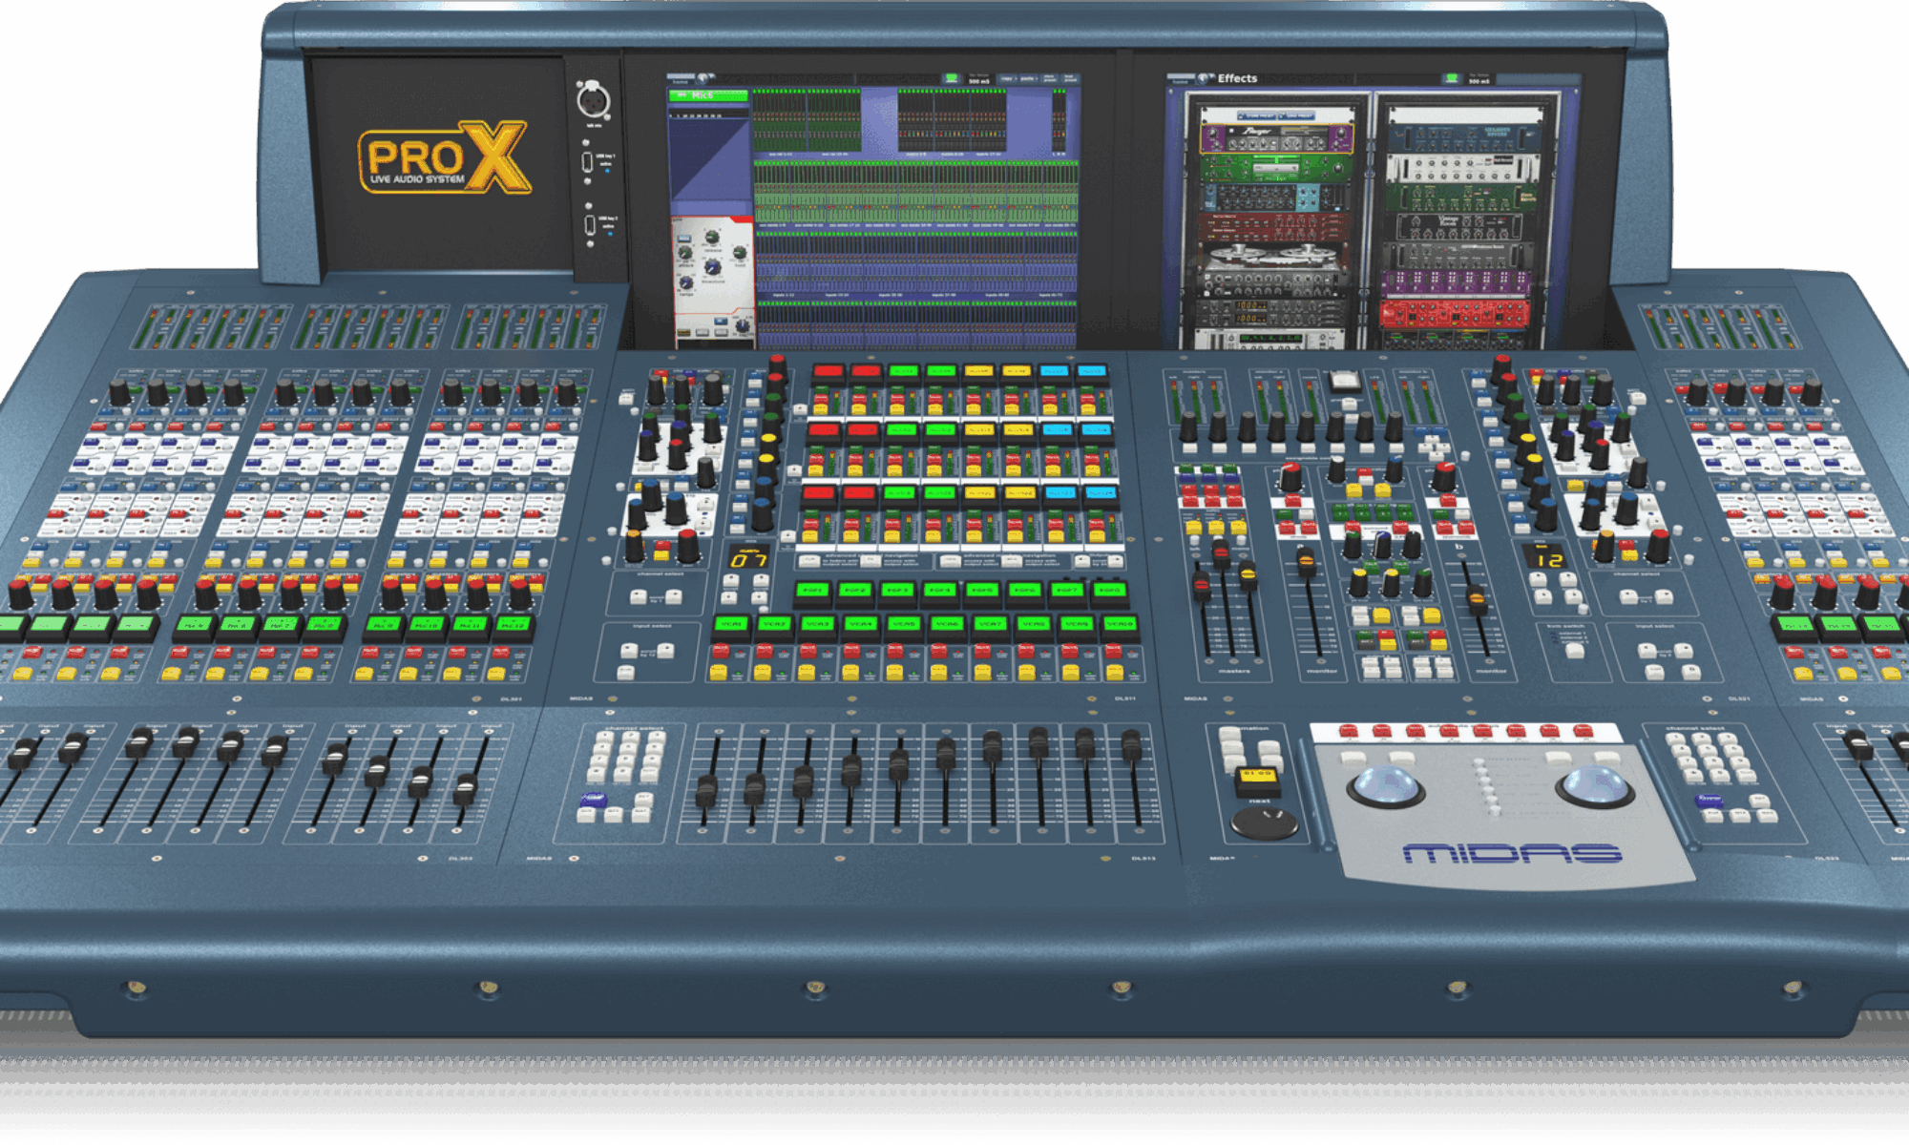Mute the VCA10 group with its red button
Viewport: 1909px width, 1145px height.
[x=1114, y=652]
